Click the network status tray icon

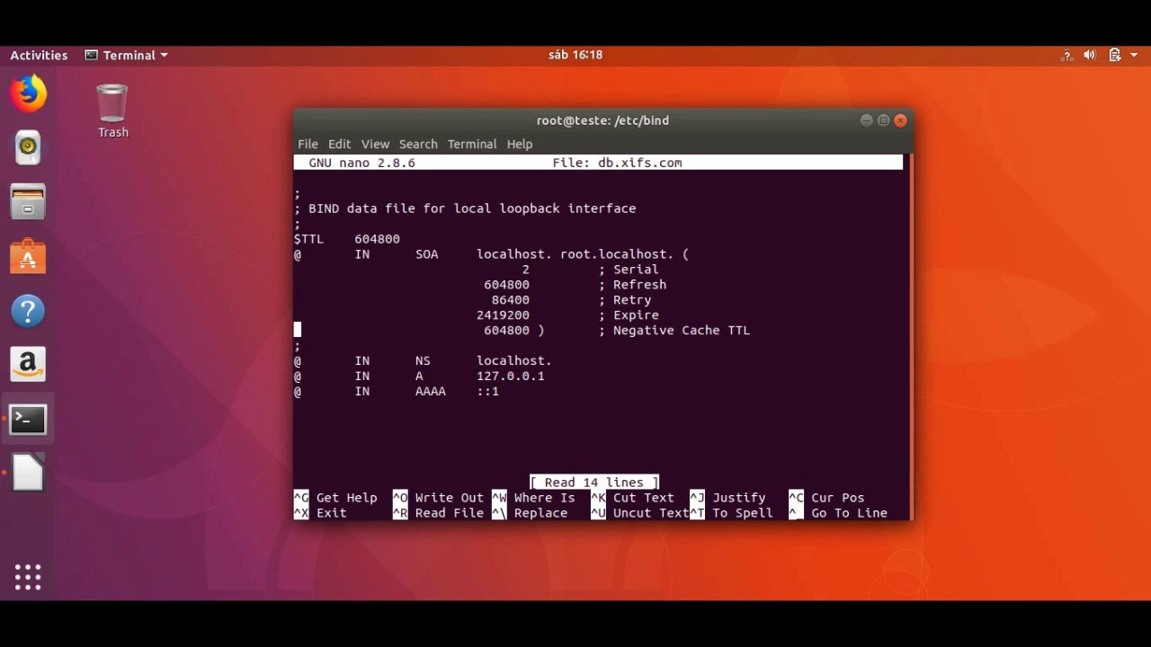coord(1067,55)
